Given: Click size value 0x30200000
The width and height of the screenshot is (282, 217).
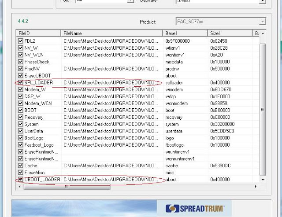Looking at the screenshot, I should pyautogui.click(x=222, y=124).
